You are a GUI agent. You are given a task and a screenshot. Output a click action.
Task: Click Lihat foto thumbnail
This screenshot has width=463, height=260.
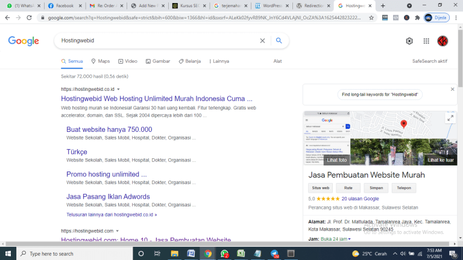(x=327, y=138)
